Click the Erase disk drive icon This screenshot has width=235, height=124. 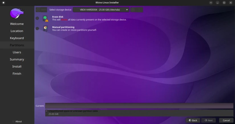tap(45, 18)
